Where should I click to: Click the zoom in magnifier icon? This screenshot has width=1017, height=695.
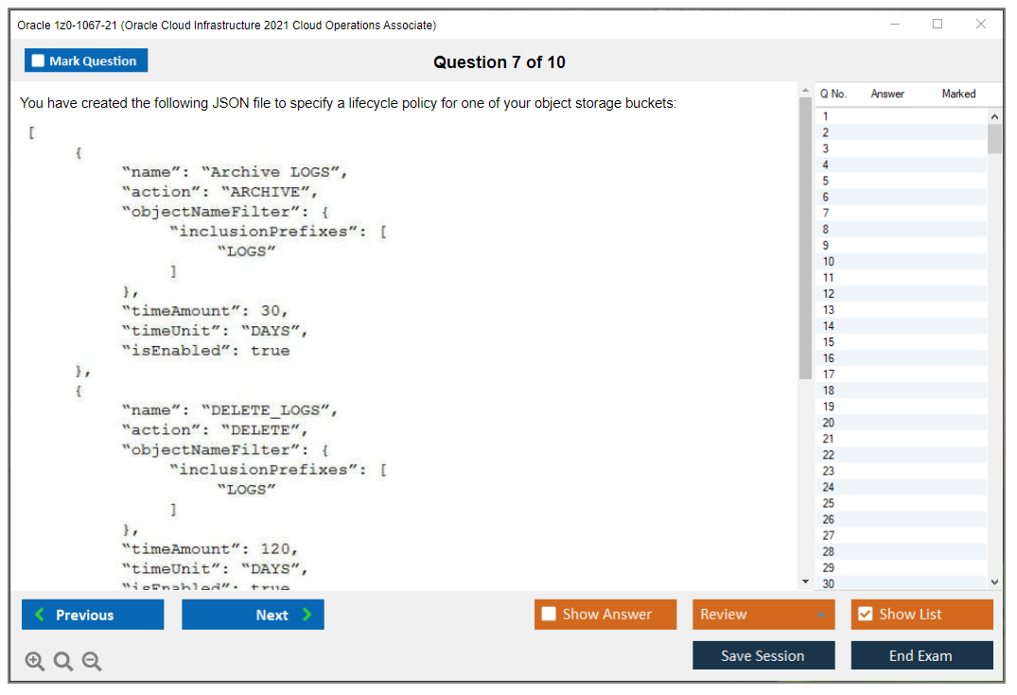pyautogui.click(x=35, y=662)
